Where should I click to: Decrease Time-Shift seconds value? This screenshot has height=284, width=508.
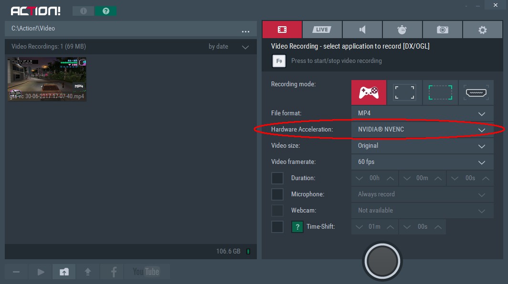click(x=407, y=227)
